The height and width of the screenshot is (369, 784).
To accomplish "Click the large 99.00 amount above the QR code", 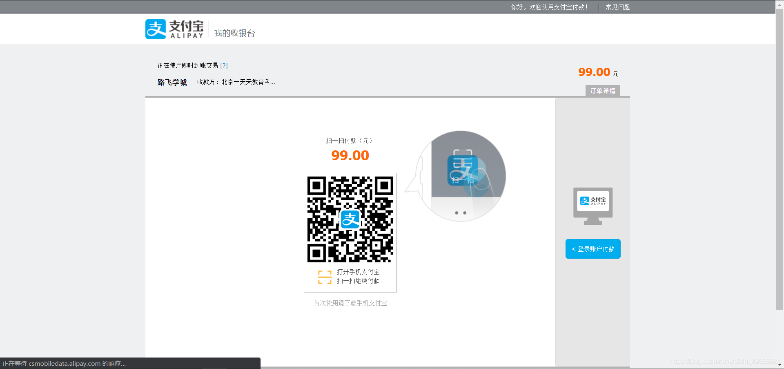I will pos(350,155).
